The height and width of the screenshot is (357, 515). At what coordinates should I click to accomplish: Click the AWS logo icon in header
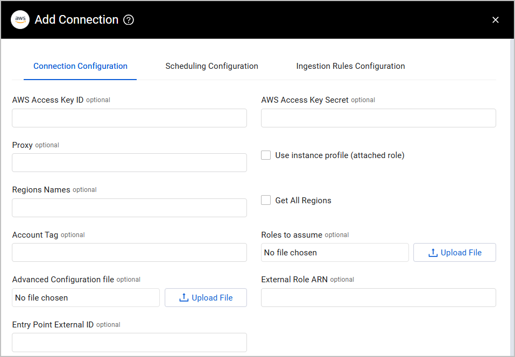point(20,20)
